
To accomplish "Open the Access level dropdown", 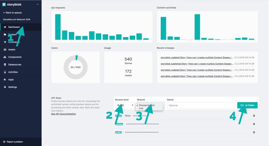I will click(125, 105).
